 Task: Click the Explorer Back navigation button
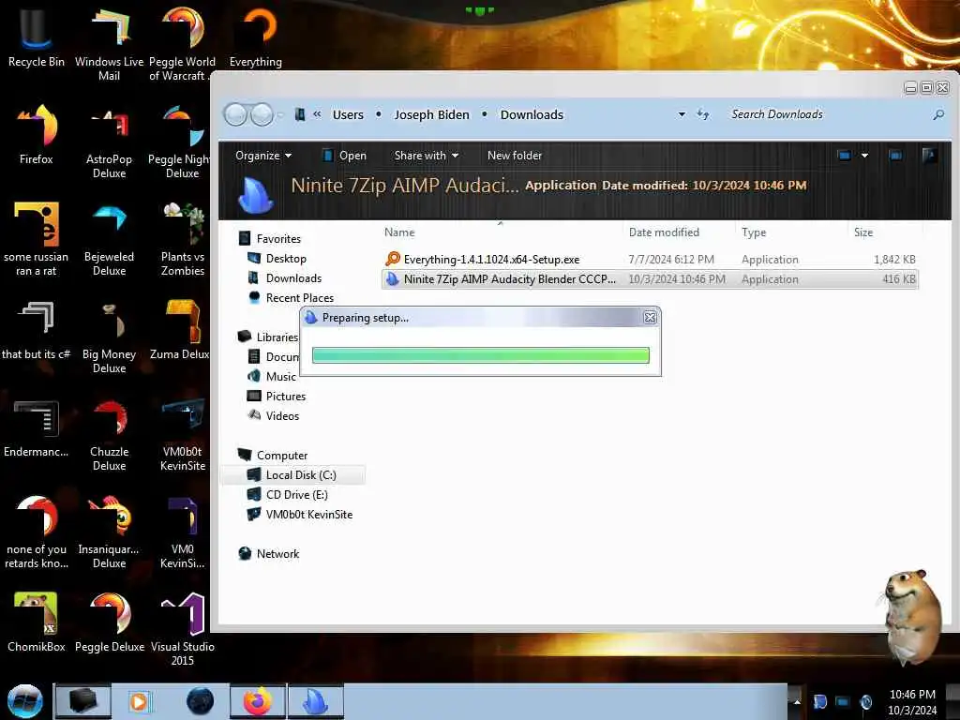coord(235,114)
